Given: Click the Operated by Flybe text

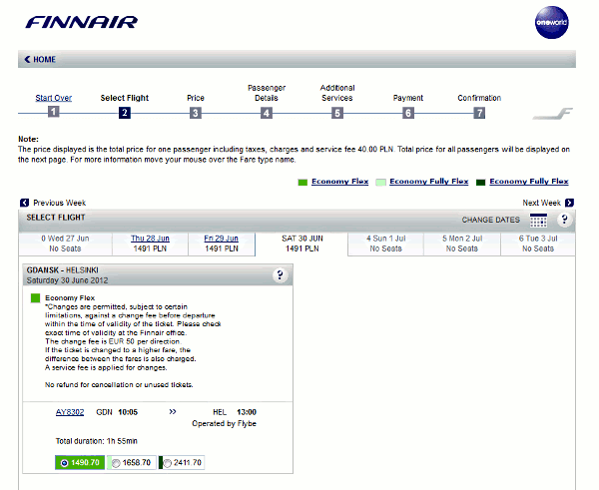Looking at the screenshot, I should (x=225, y=423).
